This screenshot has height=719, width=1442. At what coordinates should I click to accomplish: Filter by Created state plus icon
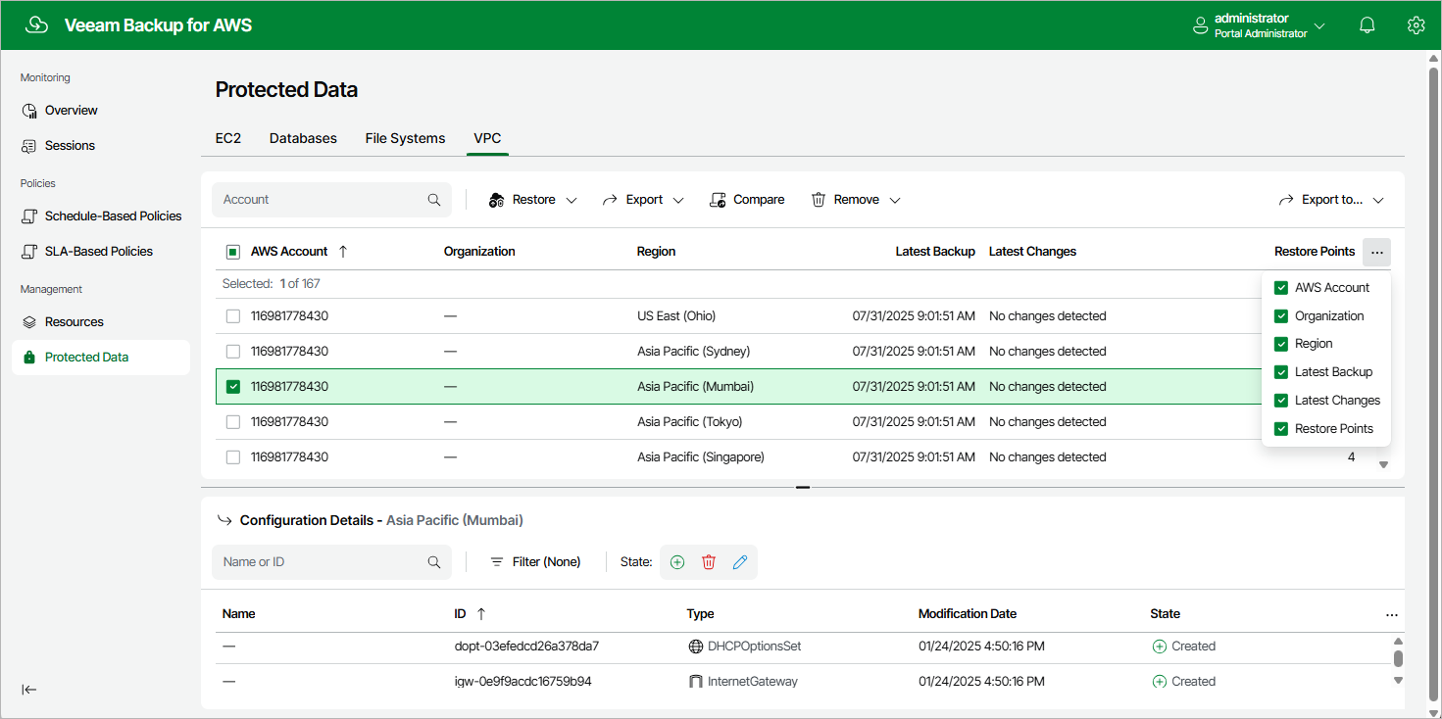point(677,562)
